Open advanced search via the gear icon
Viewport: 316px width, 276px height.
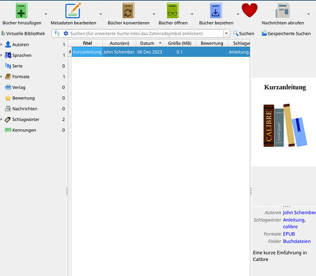coord(66,34)
